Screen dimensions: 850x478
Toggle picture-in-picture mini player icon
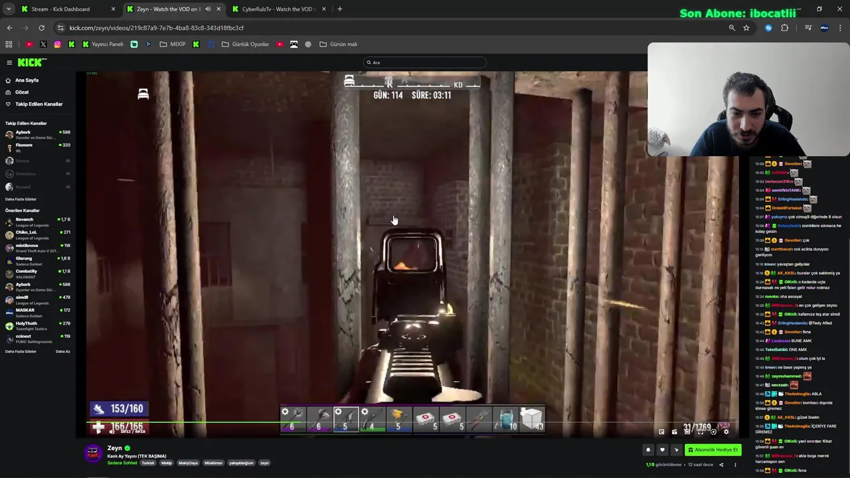(661, 432)
